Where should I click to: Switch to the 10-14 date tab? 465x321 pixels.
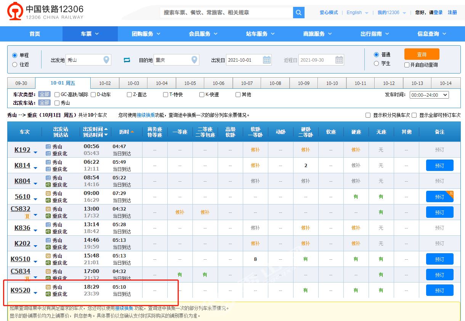[446, 83]
